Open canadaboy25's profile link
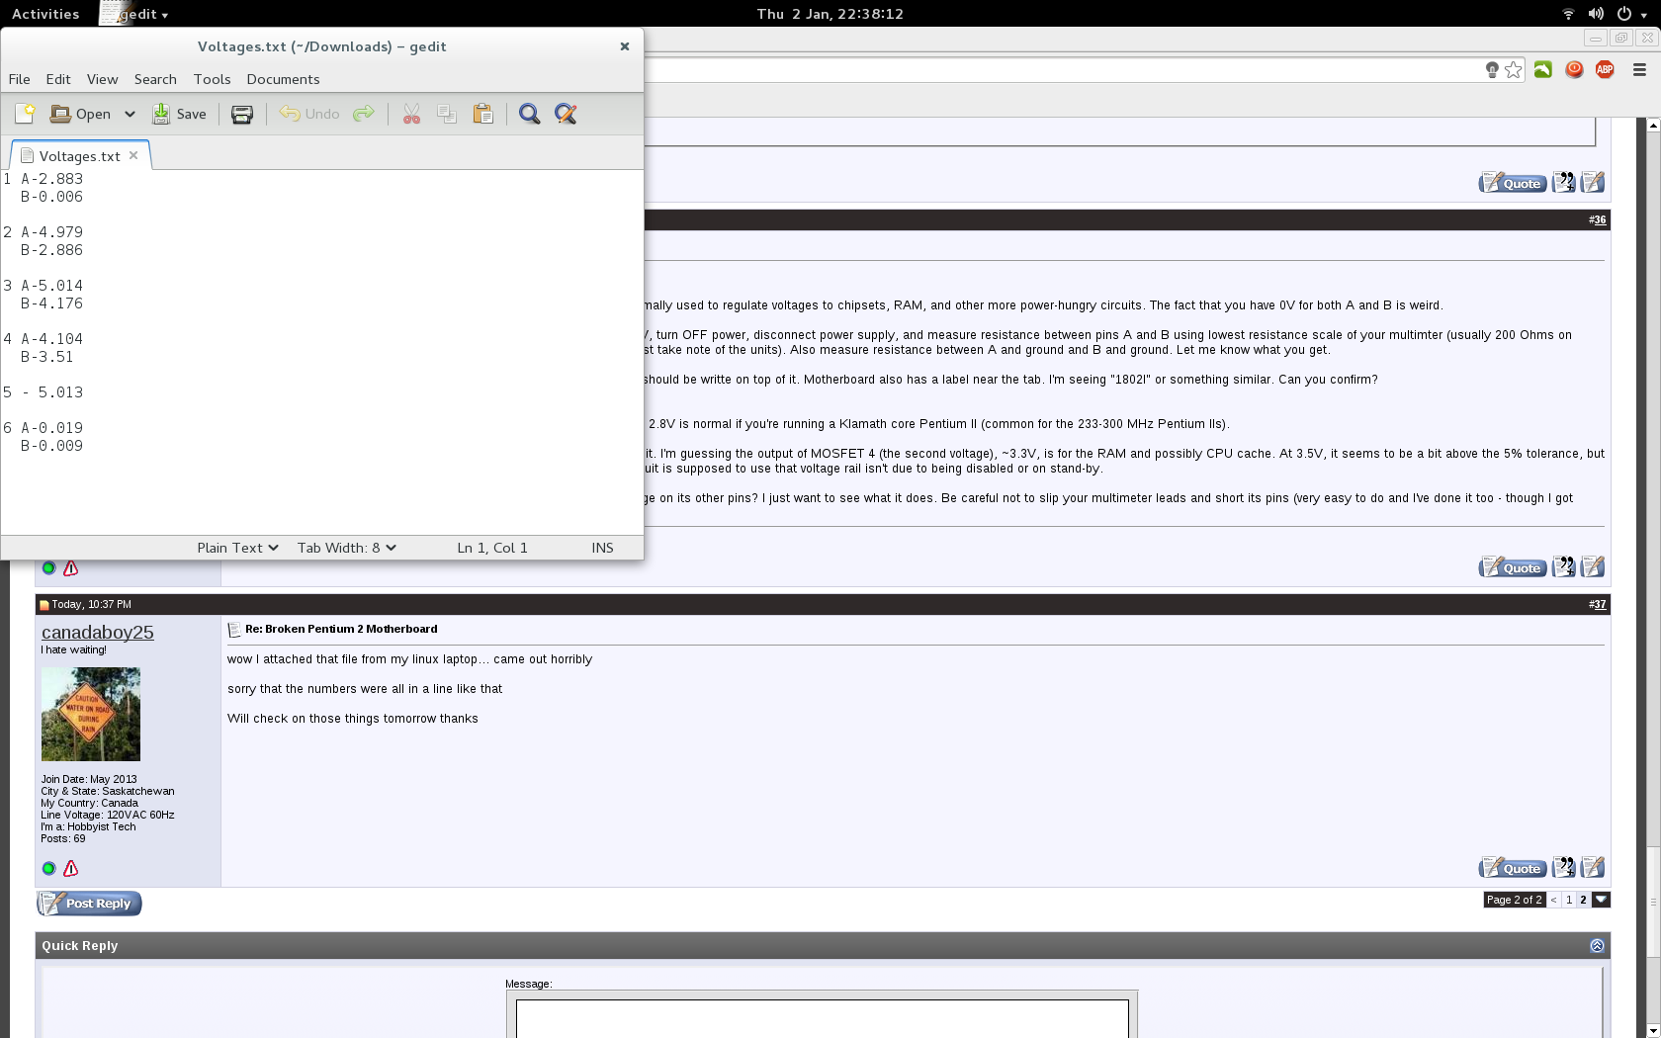The width and height of the screenshot is (1661, 1038). (97, 633)
